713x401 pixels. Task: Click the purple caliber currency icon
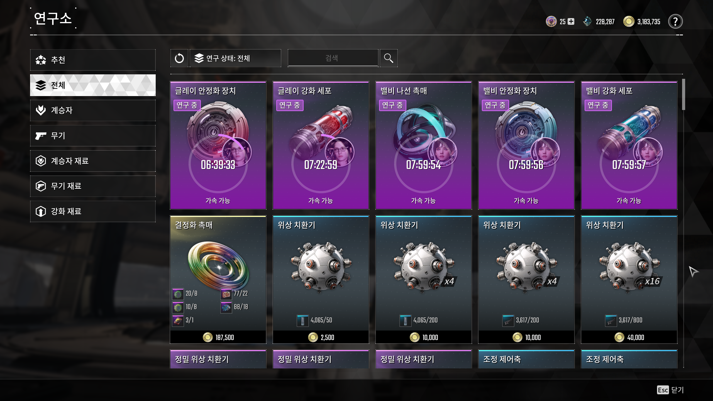point(551,21)
